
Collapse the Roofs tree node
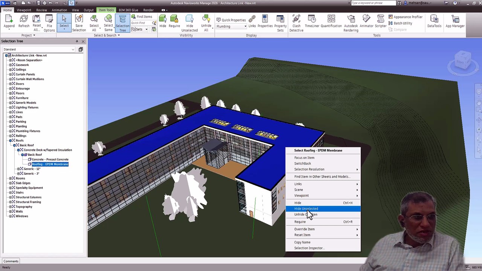coord(11,140)
